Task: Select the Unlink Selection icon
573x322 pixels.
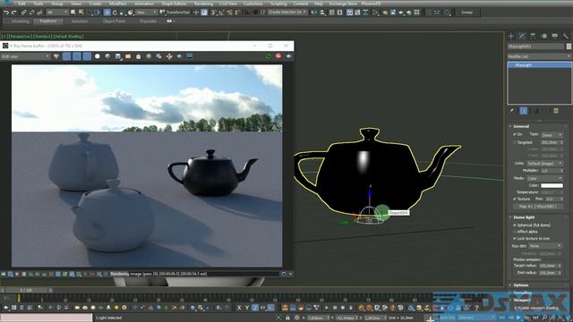Action: pyautogui.click(x=31, y=13)
